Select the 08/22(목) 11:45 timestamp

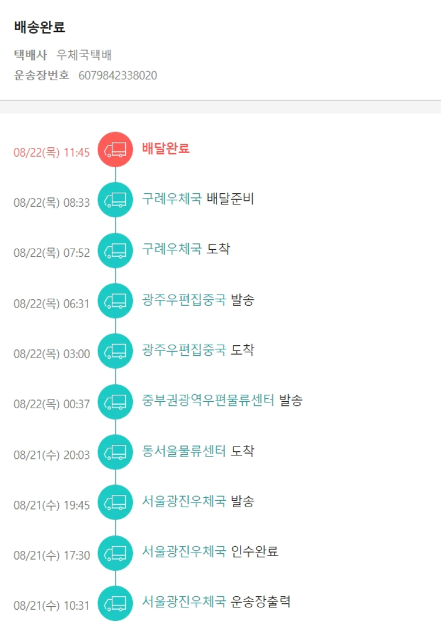click(x=52, y=153)
